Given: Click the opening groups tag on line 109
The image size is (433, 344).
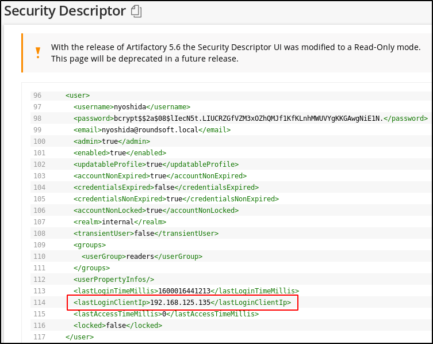Looking at the screenshot, I should click(x=90, y=245).
